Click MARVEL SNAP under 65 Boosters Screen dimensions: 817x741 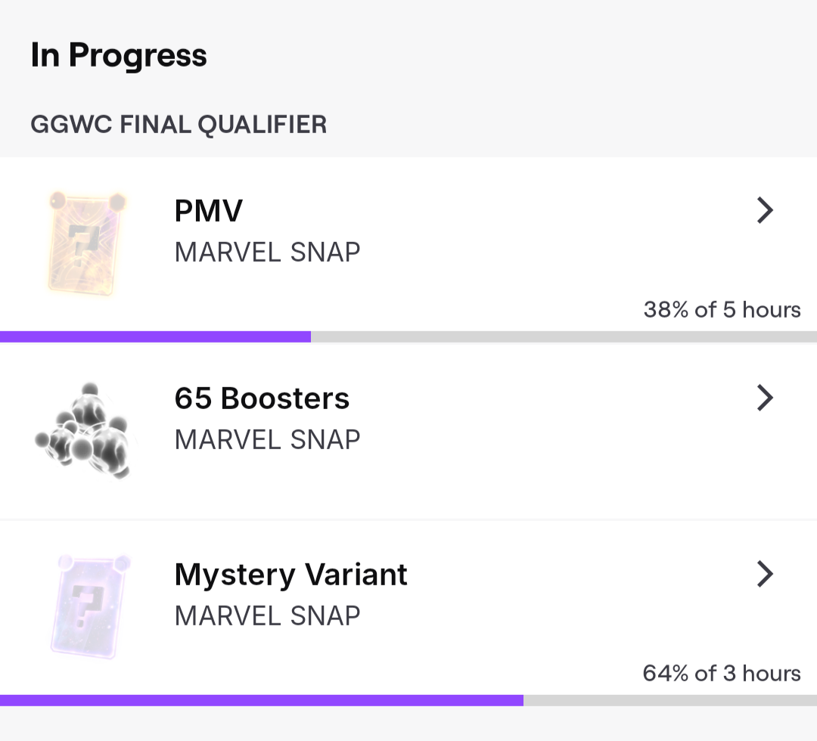pos(267,439)
